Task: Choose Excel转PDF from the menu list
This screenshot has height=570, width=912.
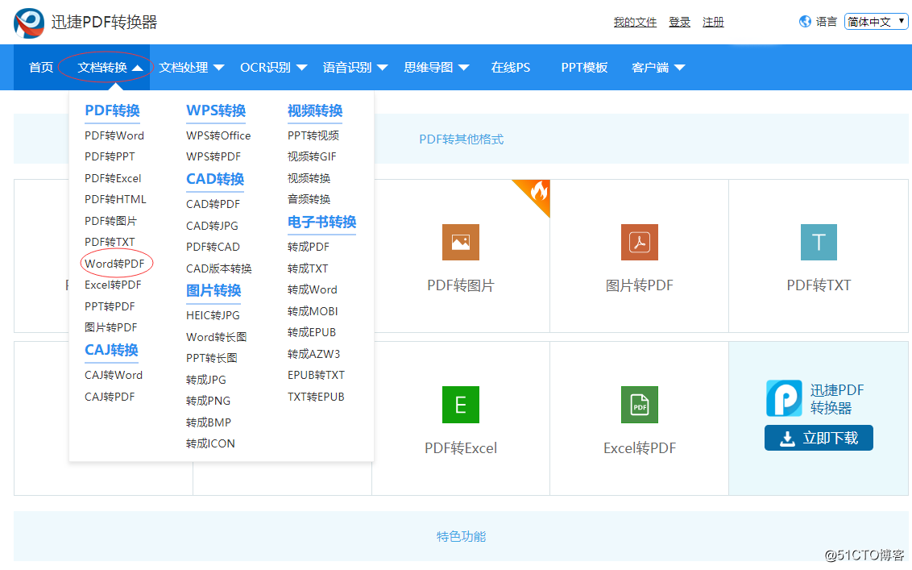Action: tap(113, 285)
